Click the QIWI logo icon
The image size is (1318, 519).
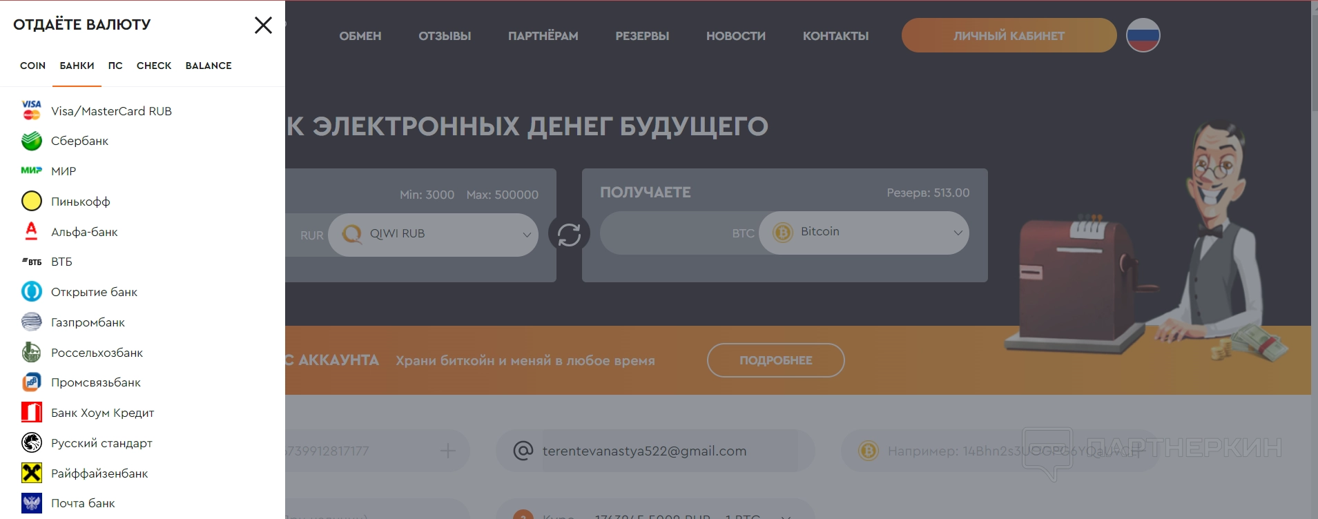(x=352, y=234)
